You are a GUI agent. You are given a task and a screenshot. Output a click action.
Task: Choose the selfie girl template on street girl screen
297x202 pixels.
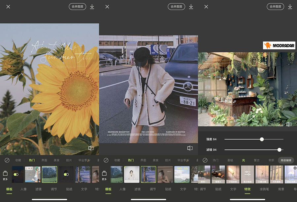(165, 174)
